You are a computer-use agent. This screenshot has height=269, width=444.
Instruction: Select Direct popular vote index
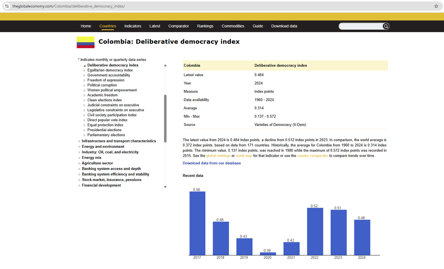[x=107, y=120]
